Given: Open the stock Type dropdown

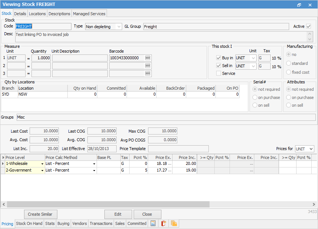Looking at the screenshot, I should (x=118, y=27).
